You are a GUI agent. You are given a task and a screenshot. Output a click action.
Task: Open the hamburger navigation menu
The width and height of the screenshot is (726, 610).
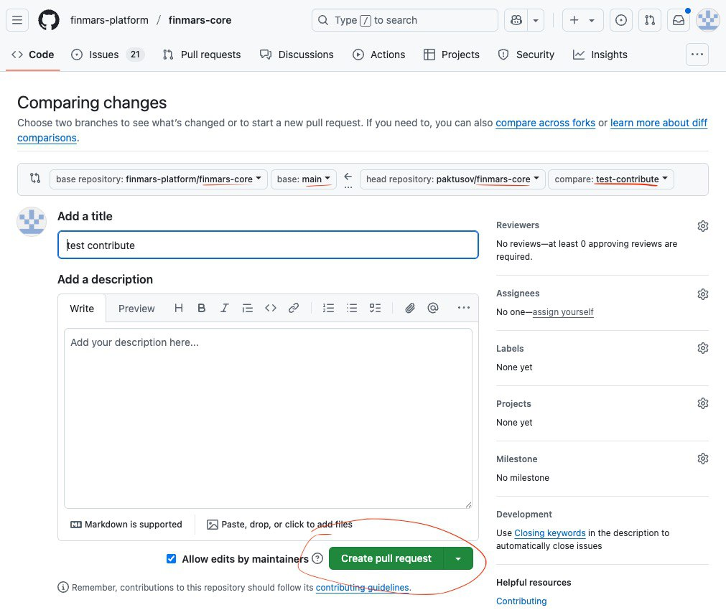click(x=17, y=20)
